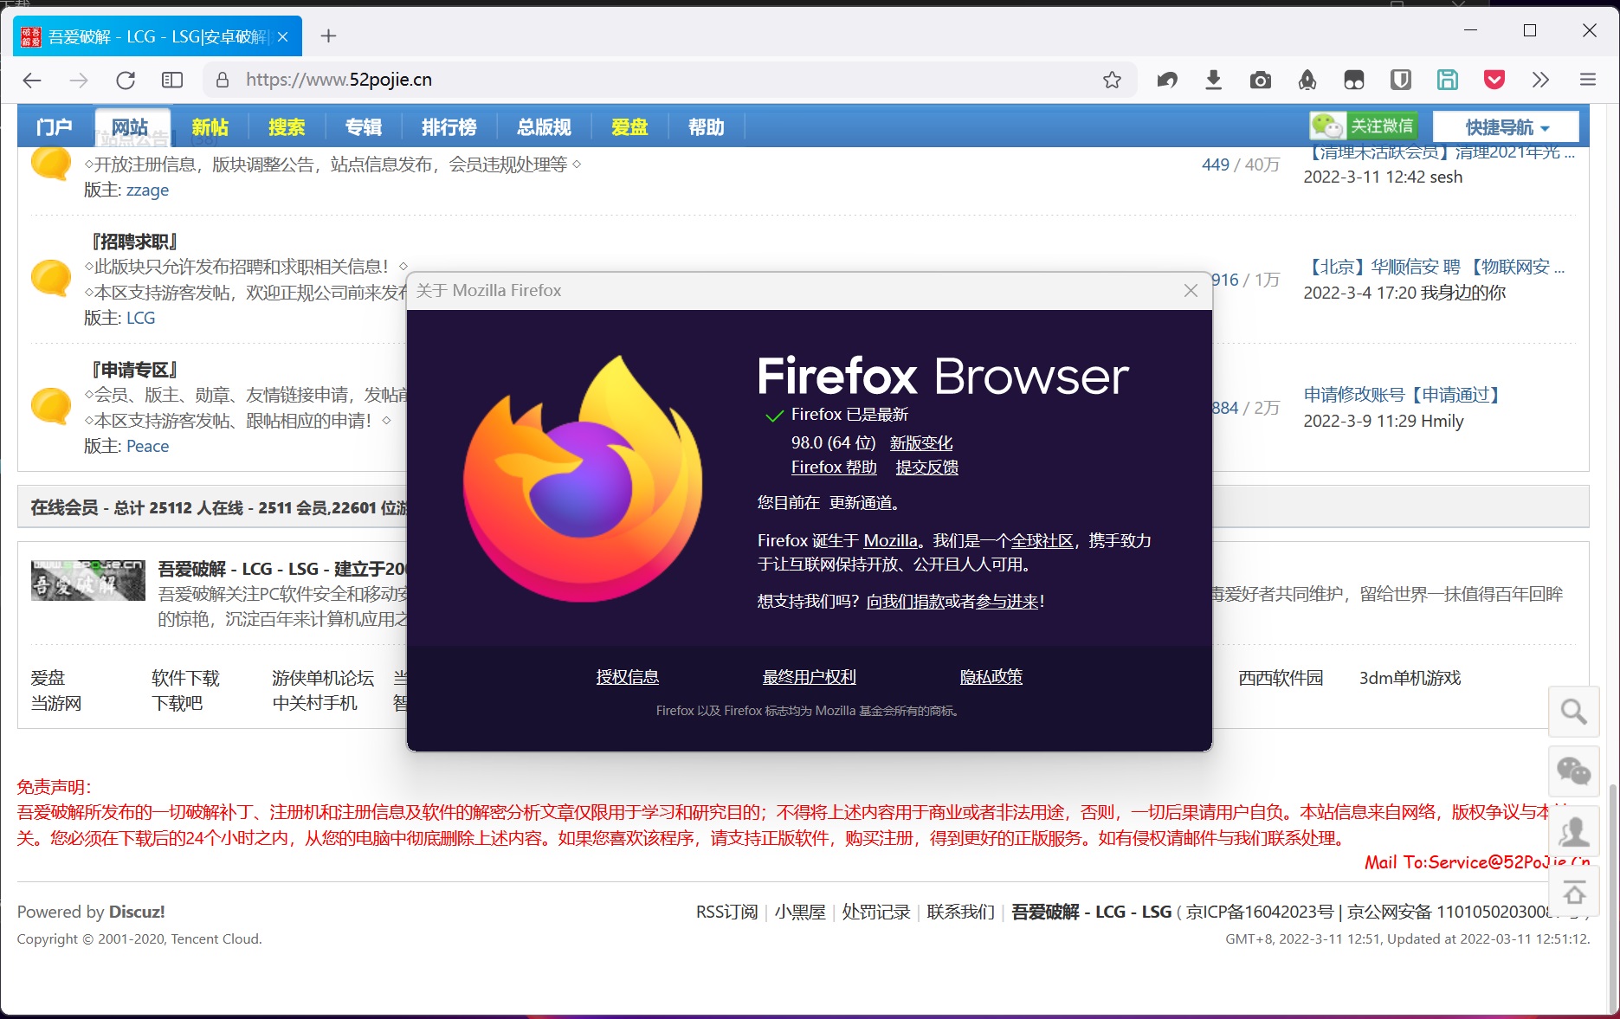Screen dimensions: 1620x1019
Task: Save page to Pocket icon
Action: pos(1494,80)
